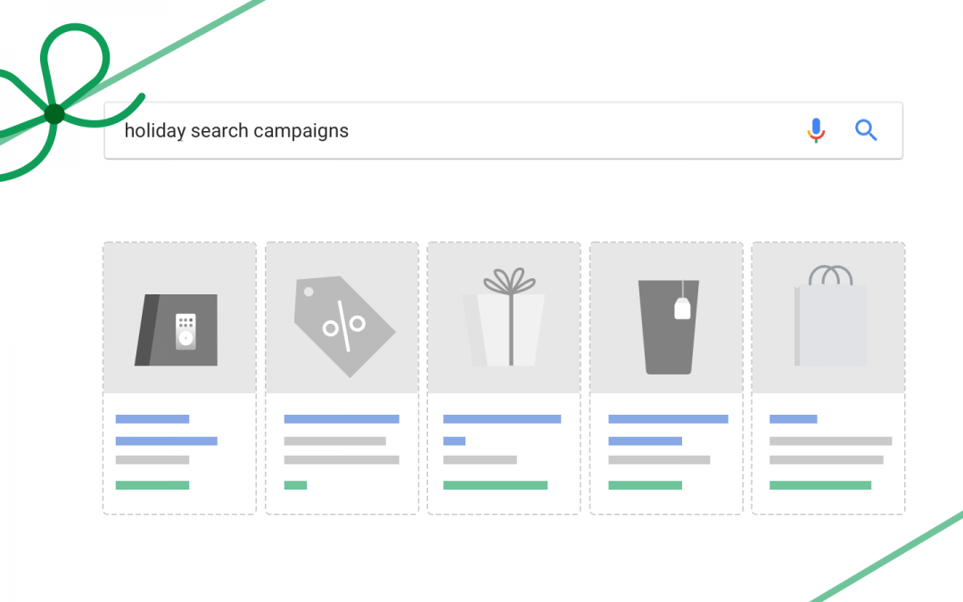Viewport: 963px width, 602px height.
Task: Open the gift box card's blue title link
Action: [x=502, y=419]
